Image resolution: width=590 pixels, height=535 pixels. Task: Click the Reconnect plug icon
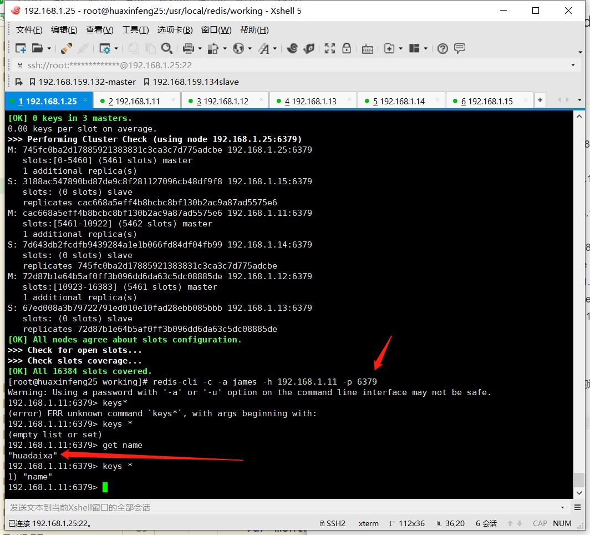pyautogui.click(x=66, y=48)
